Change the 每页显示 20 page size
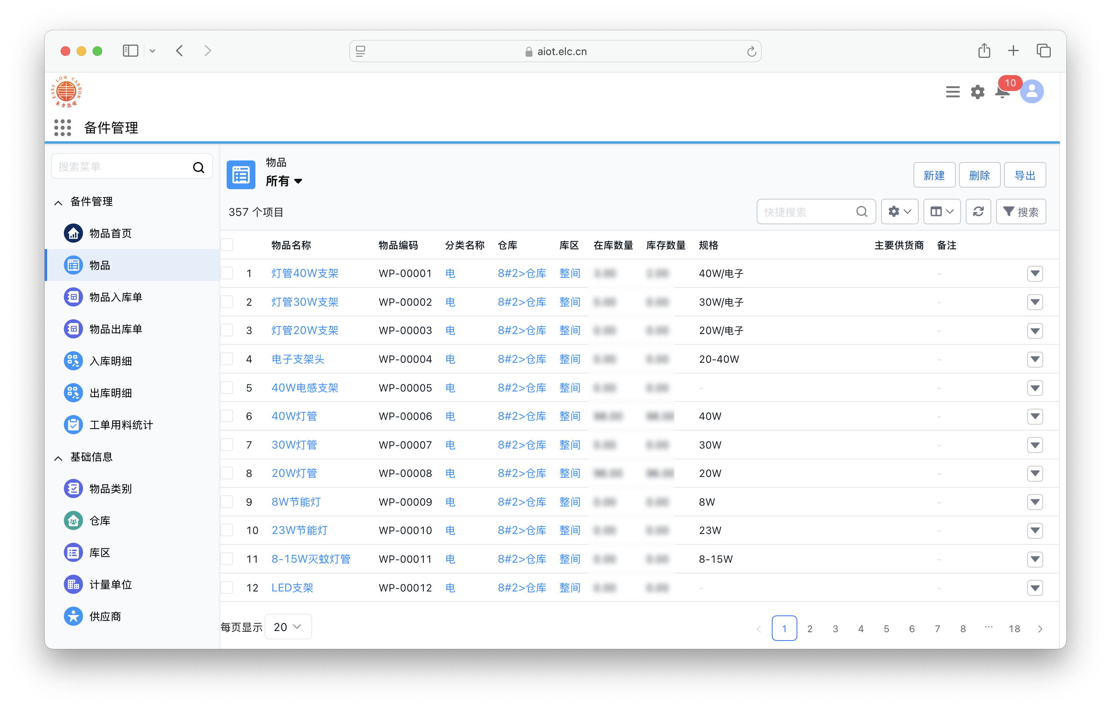Image resolution: width=1111 pixels, height=708 pixels. pos(288,627)
